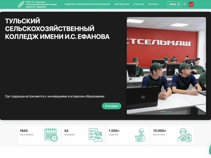
Task: Enable the red glasses accessibility version
Action: (x=191, y=4)
